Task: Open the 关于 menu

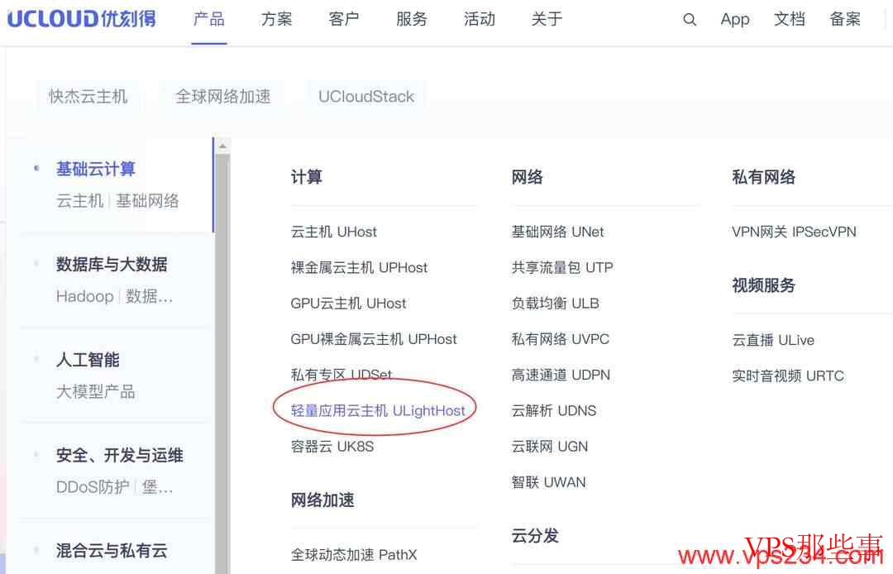Action: pos(547,19)
